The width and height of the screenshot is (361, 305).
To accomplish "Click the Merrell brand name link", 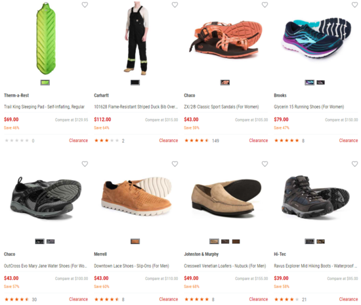I will tap(100, 254).
